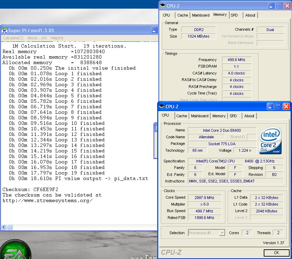Click the Threads count value field
292x259 pixels.
coord(278,233)
